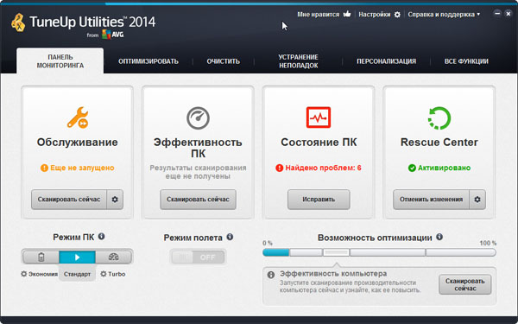Switch to the ОЧИСТИТЬ tab
Viewport: 518px width, 324px height.
224,61
